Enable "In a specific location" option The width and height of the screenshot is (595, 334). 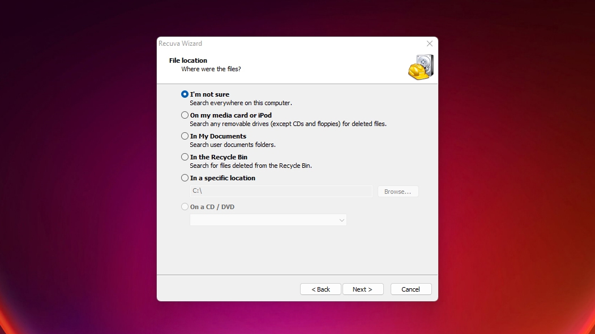[x=185, y=177]
